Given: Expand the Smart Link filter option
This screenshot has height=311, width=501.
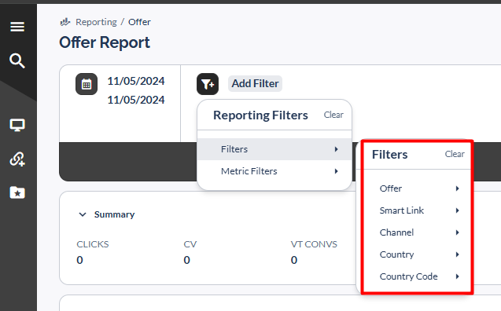Looking at the screenshot, I should pos(418,210).
